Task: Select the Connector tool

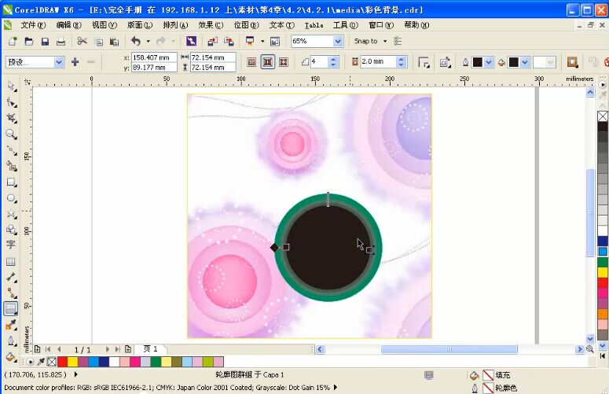Action: [x=12, y=293]
